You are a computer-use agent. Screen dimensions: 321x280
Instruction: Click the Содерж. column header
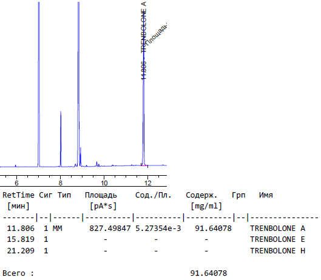201,195
